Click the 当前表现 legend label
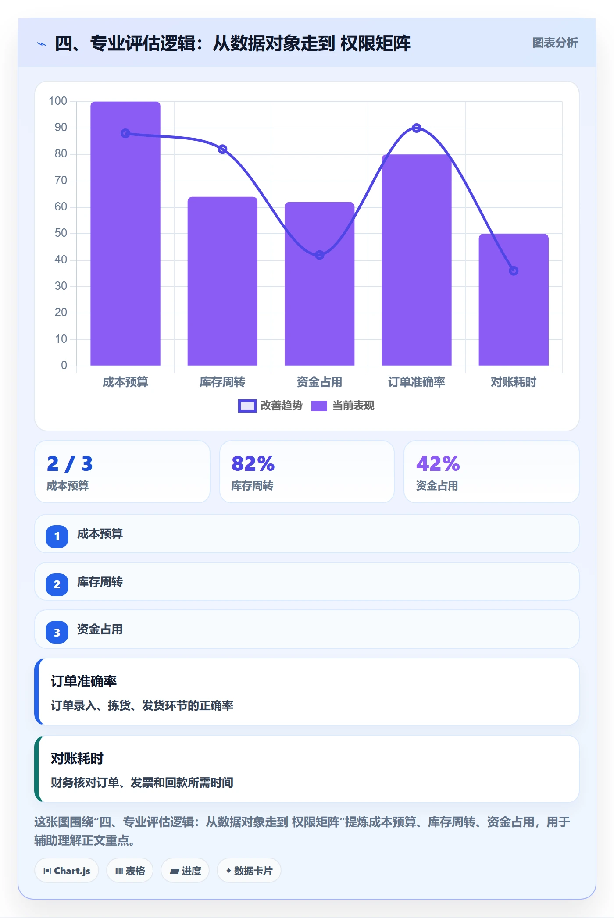614x918 pixels. pyautogui.click(x=353, y=406)
